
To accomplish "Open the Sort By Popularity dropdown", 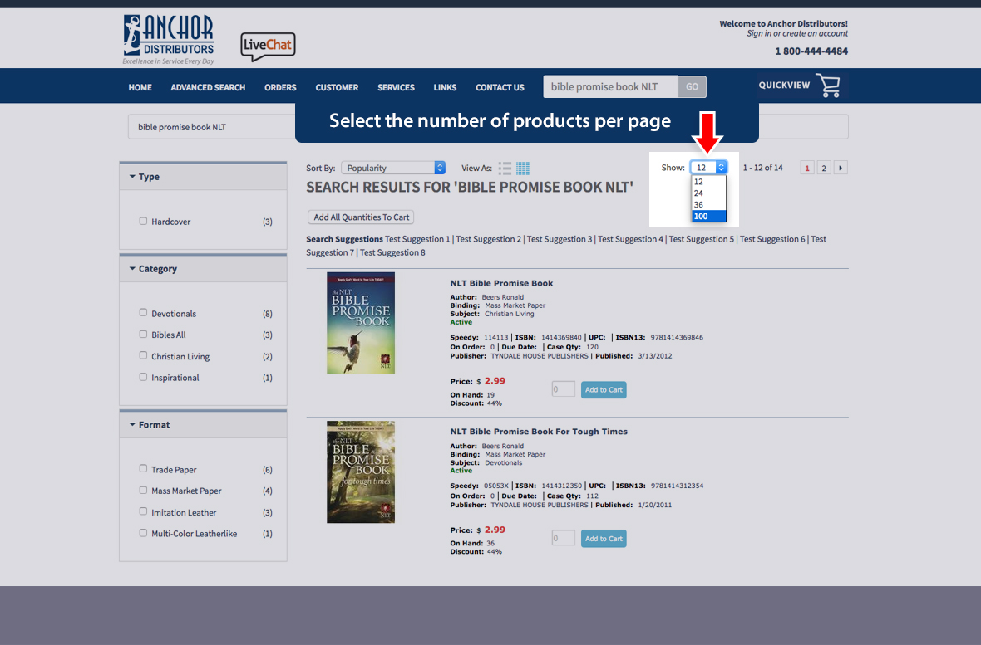I will (393, 168).
